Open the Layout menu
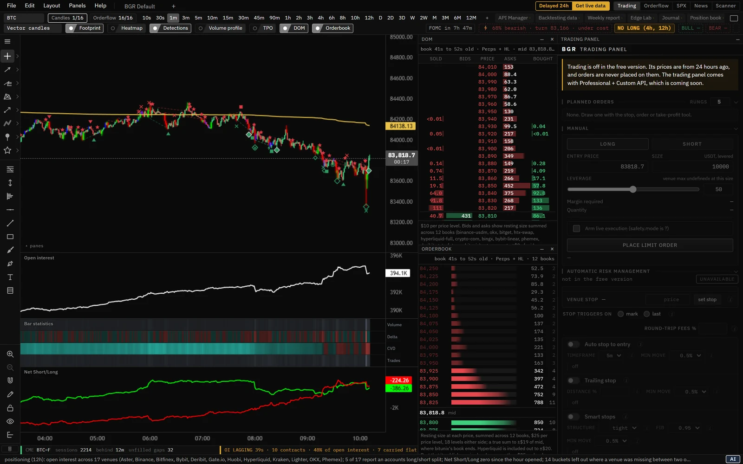 [x=52, y=6]
